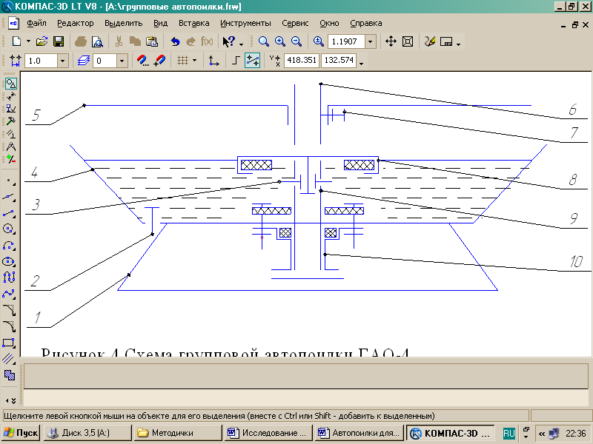
Task: Select the Circle tool
Action: 10,229
